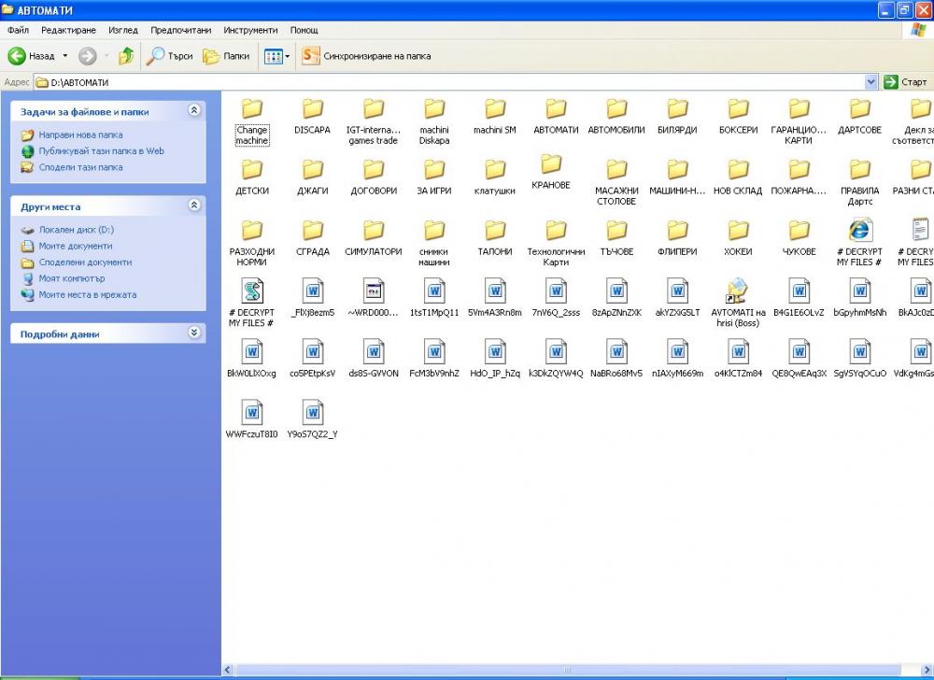Image resolution: width=934 pixels, height=680 pixels.
Task: Expand the Подробни данни panel
Action: pyautogui.click(x=194, y=333)
